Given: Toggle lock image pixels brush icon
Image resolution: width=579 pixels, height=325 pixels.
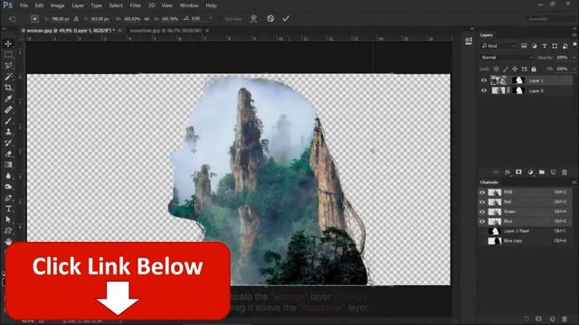Looking at the screenshot, I should [506, 69].
